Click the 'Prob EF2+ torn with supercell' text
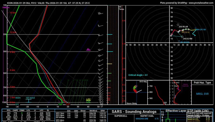The image size is (215, 122). (x=199, y=113)
